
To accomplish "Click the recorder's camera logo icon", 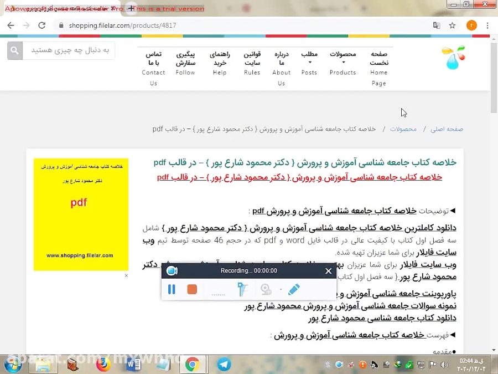I will pos(172,270).
